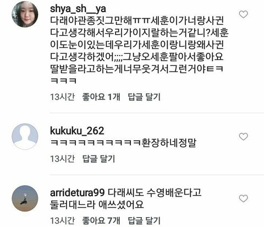View 좋아요 1개 likes list
Image resolution: width=264 pixels, height=227 pixels.
[101, 97]
